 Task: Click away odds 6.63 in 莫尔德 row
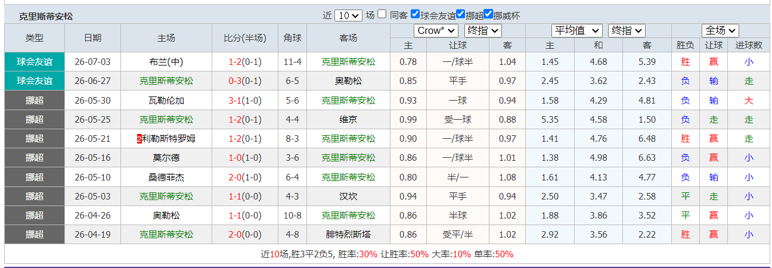647,157
